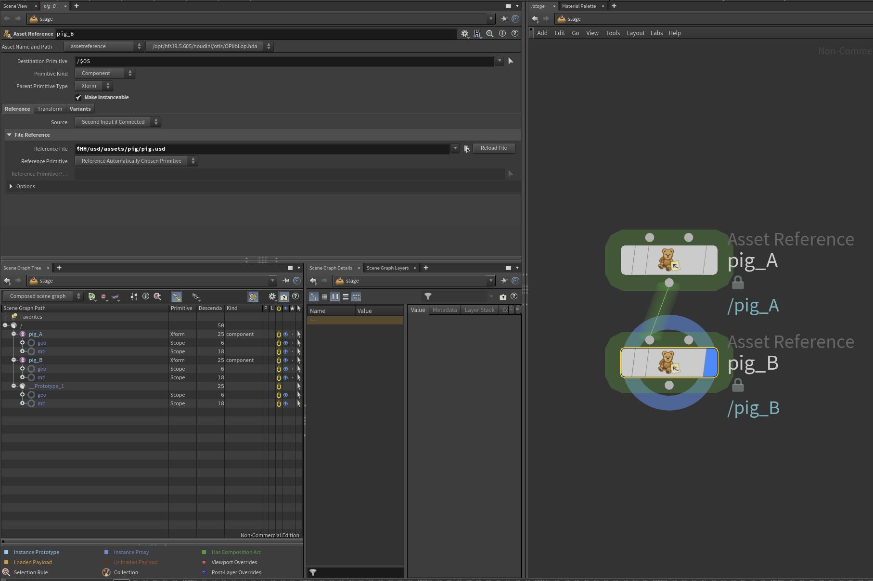Toggle the target follow-selection icon in Scene Graph Tree
This screenshot has height=581, width=873.
tap(253, 297)
